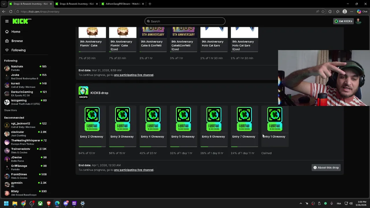Click the address bar URL
This screenshot has width=370, height=208.
click(x=40, y=12)
